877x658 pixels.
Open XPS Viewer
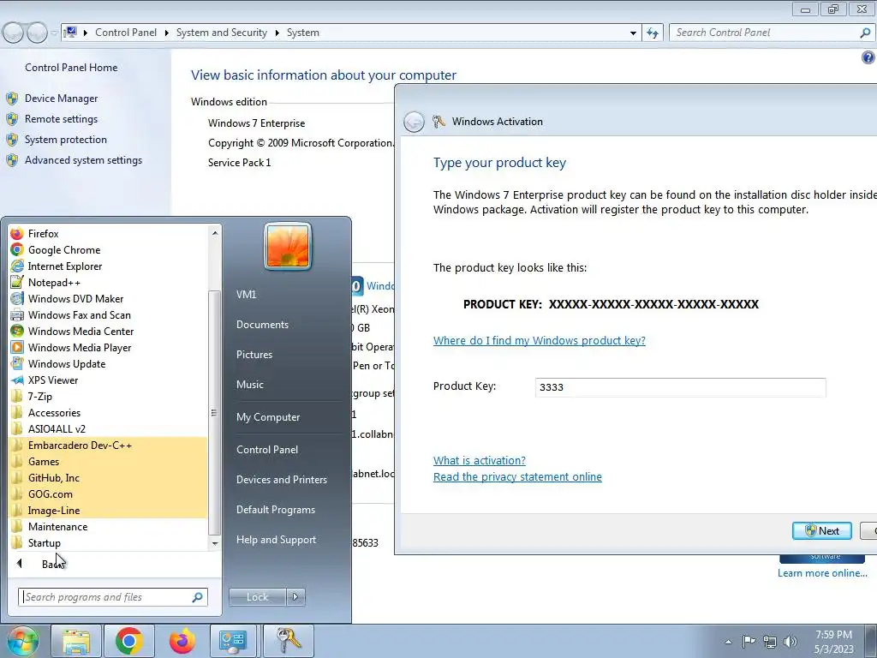(x=52, y=380)
